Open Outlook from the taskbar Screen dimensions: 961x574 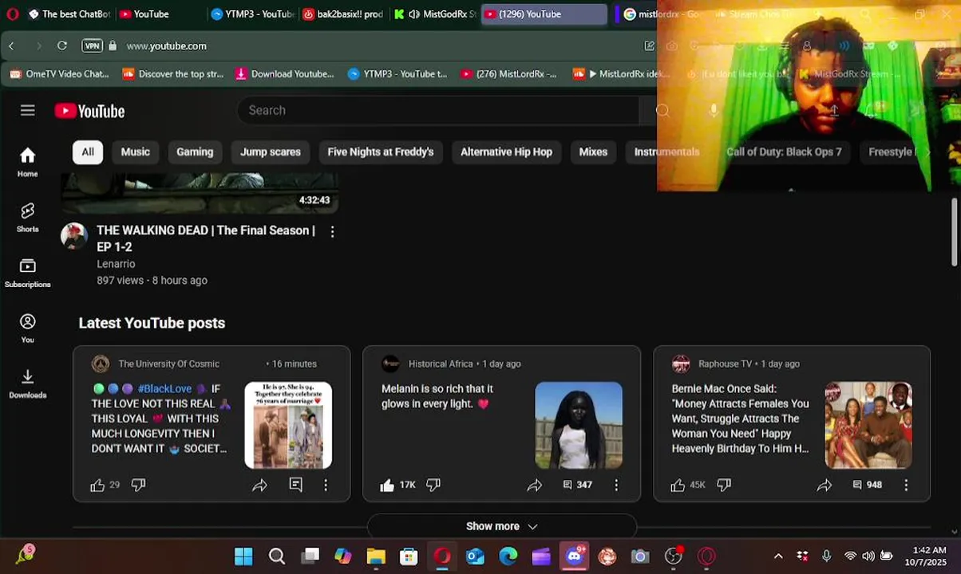[x=475, y=556]
